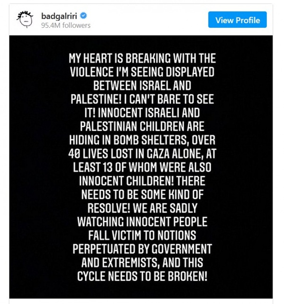Viewport: 284px width, 304px height.
Task: Open the black post image statement
Action: pyautogui.click(x=141, y=167)
